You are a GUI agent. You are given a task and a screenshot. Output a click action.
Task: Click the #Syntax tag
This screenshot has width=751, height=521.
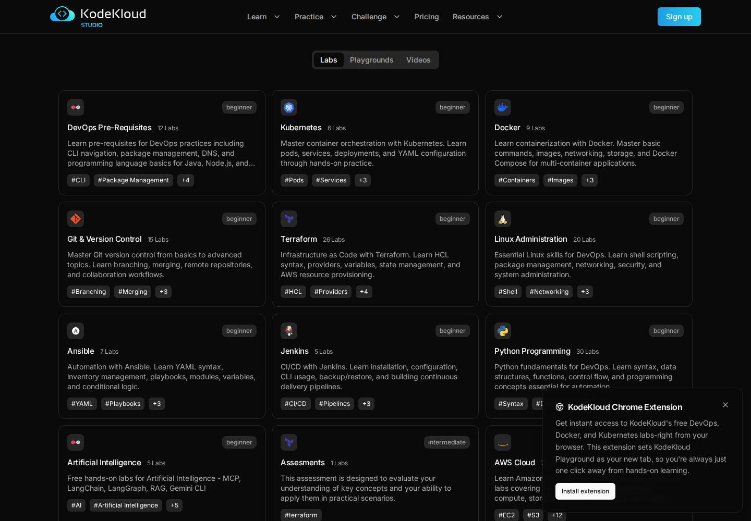(511, 404)
